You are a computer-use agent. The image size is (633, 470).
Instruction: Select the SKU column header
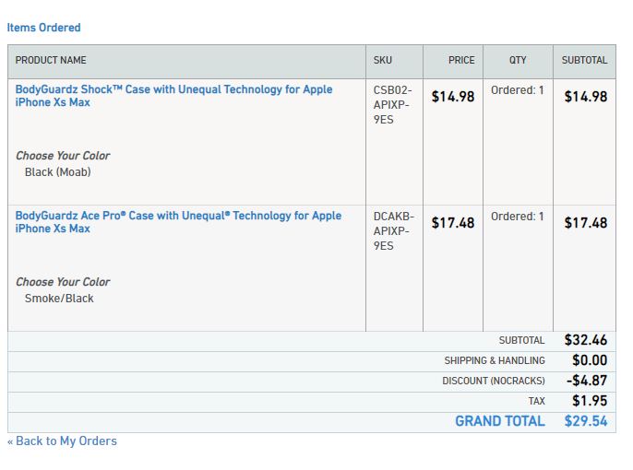383,61
